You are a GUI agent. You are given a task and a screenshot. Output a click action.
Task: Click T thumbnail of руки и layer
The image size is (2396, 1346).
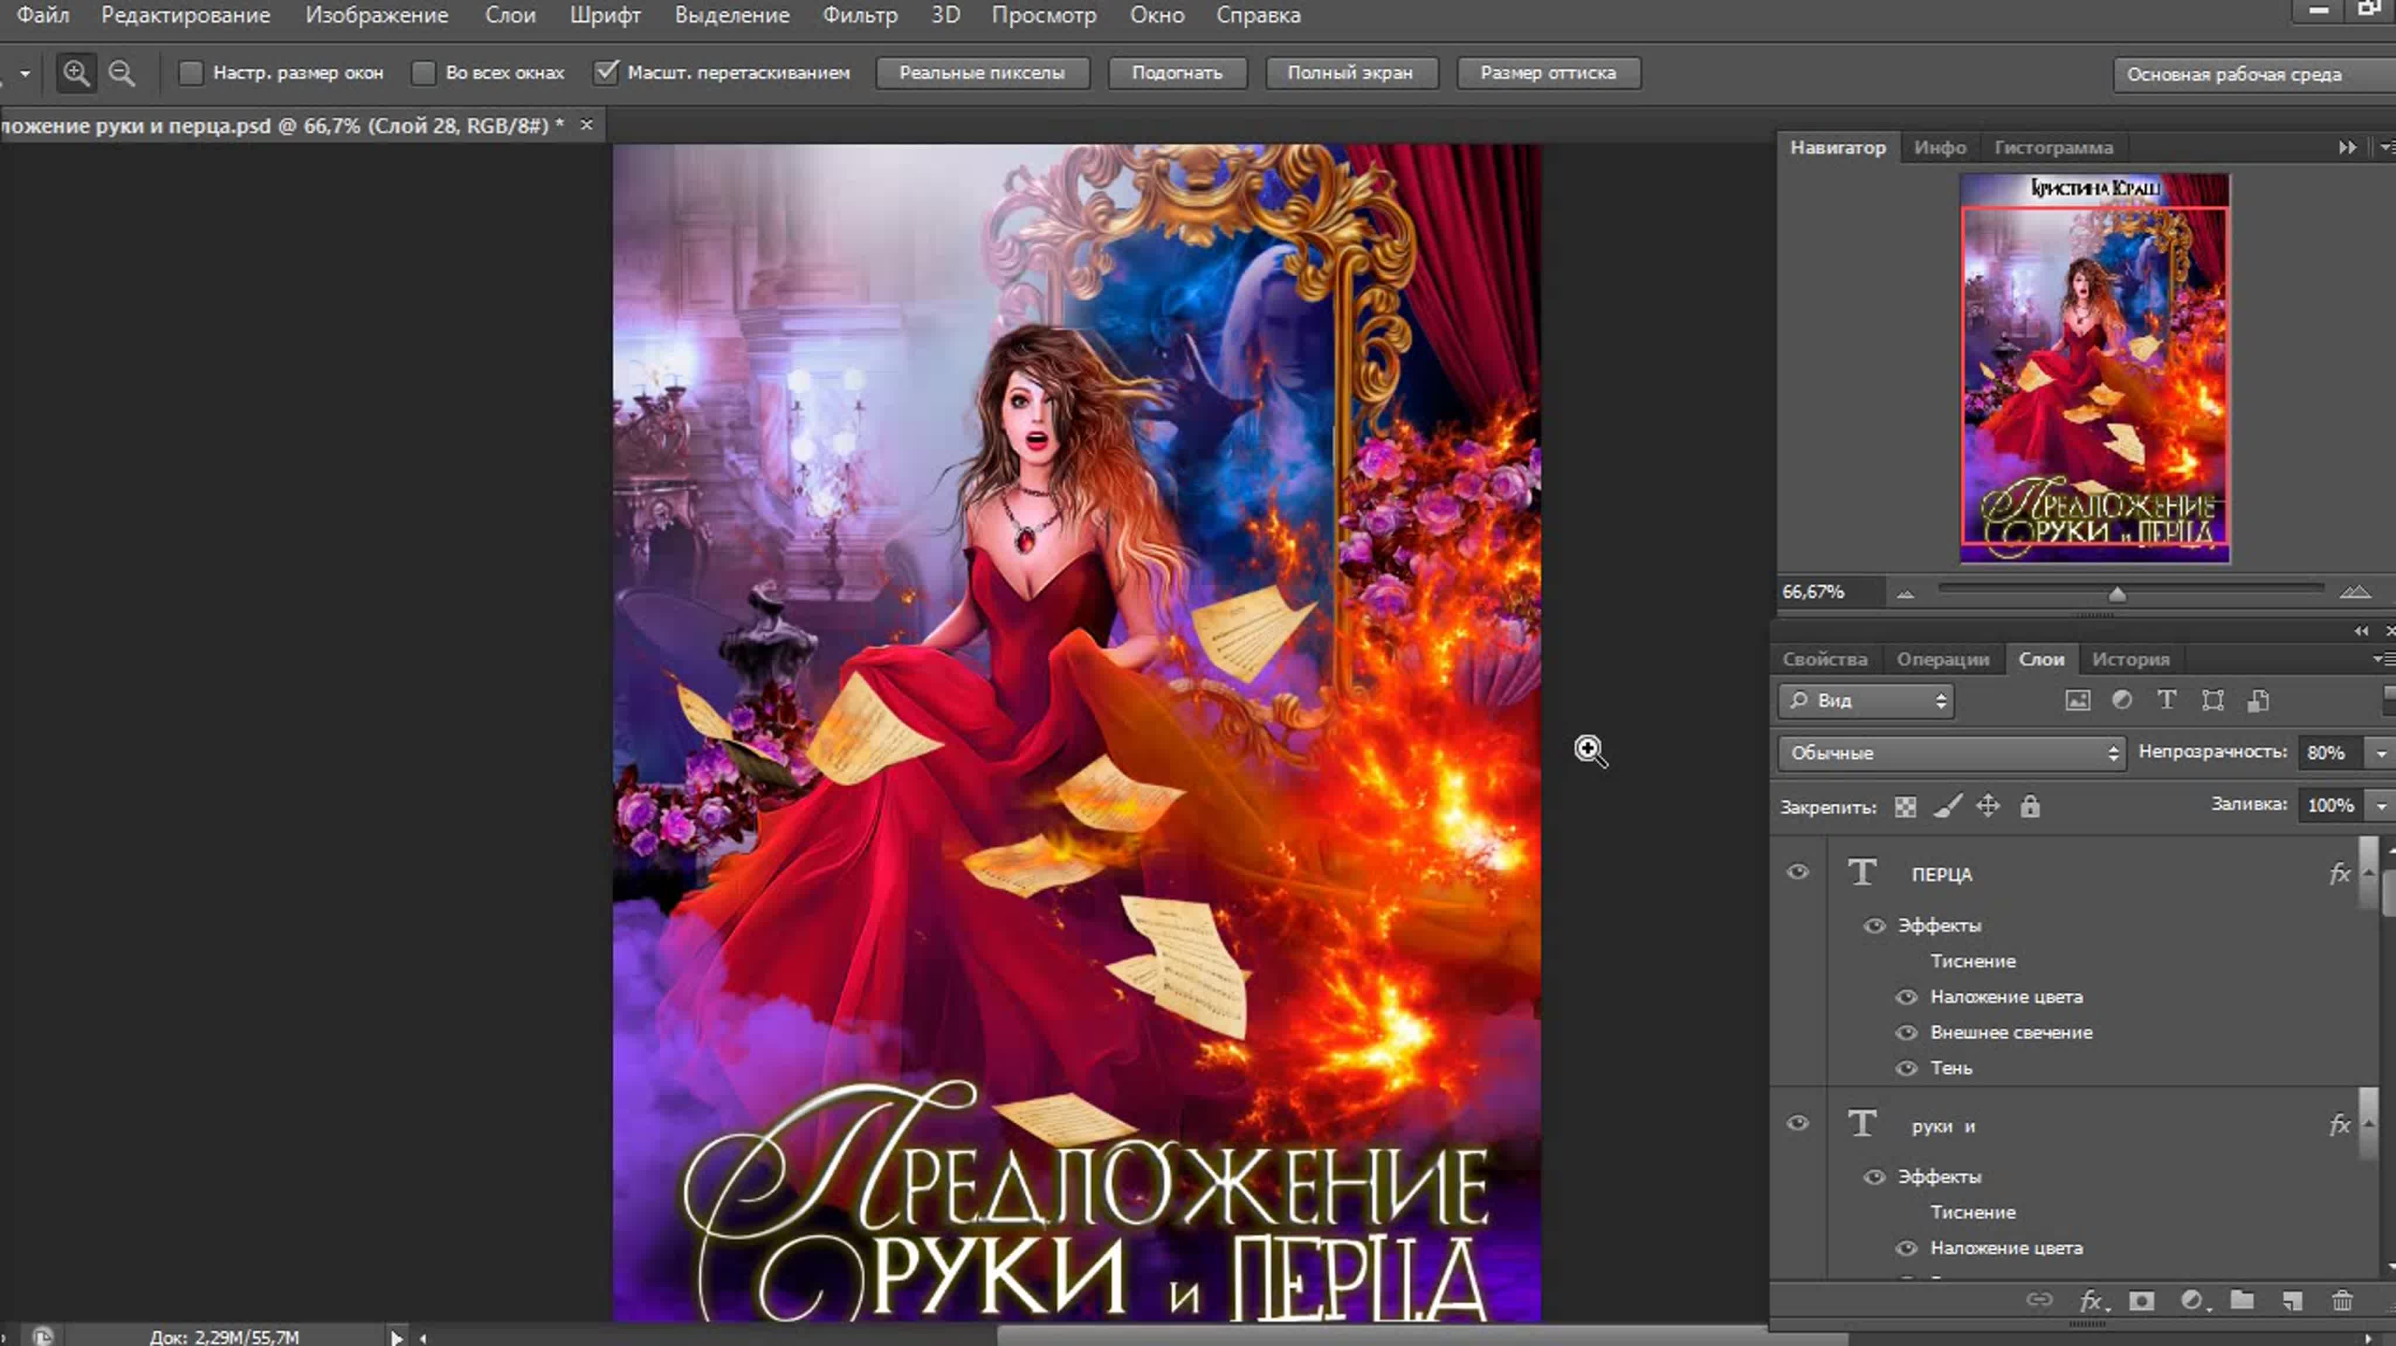1861,1124
